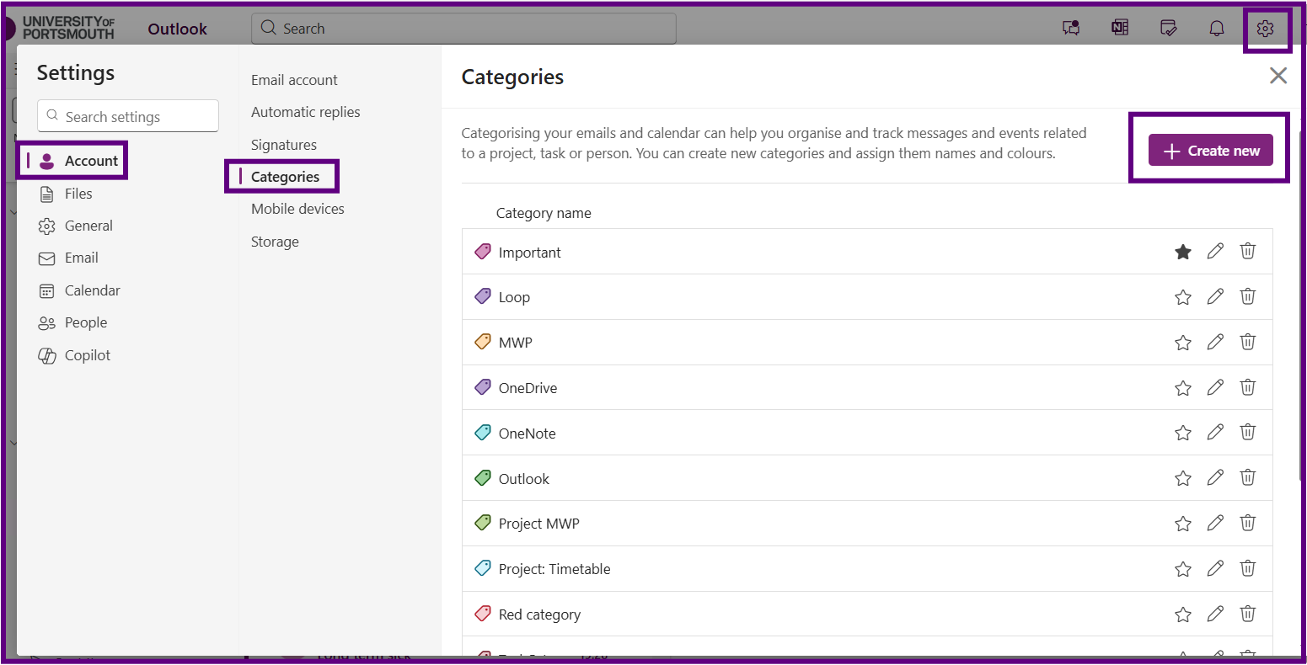Delete the OneNote category bin icon

1248,433
